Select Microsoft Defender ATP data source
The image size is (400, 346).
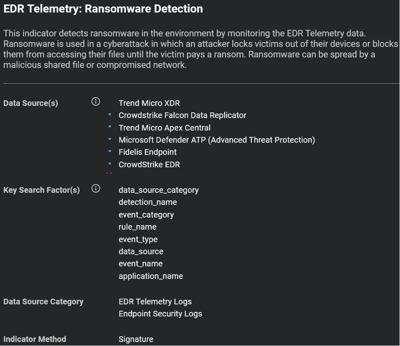[x=217, y=140]
